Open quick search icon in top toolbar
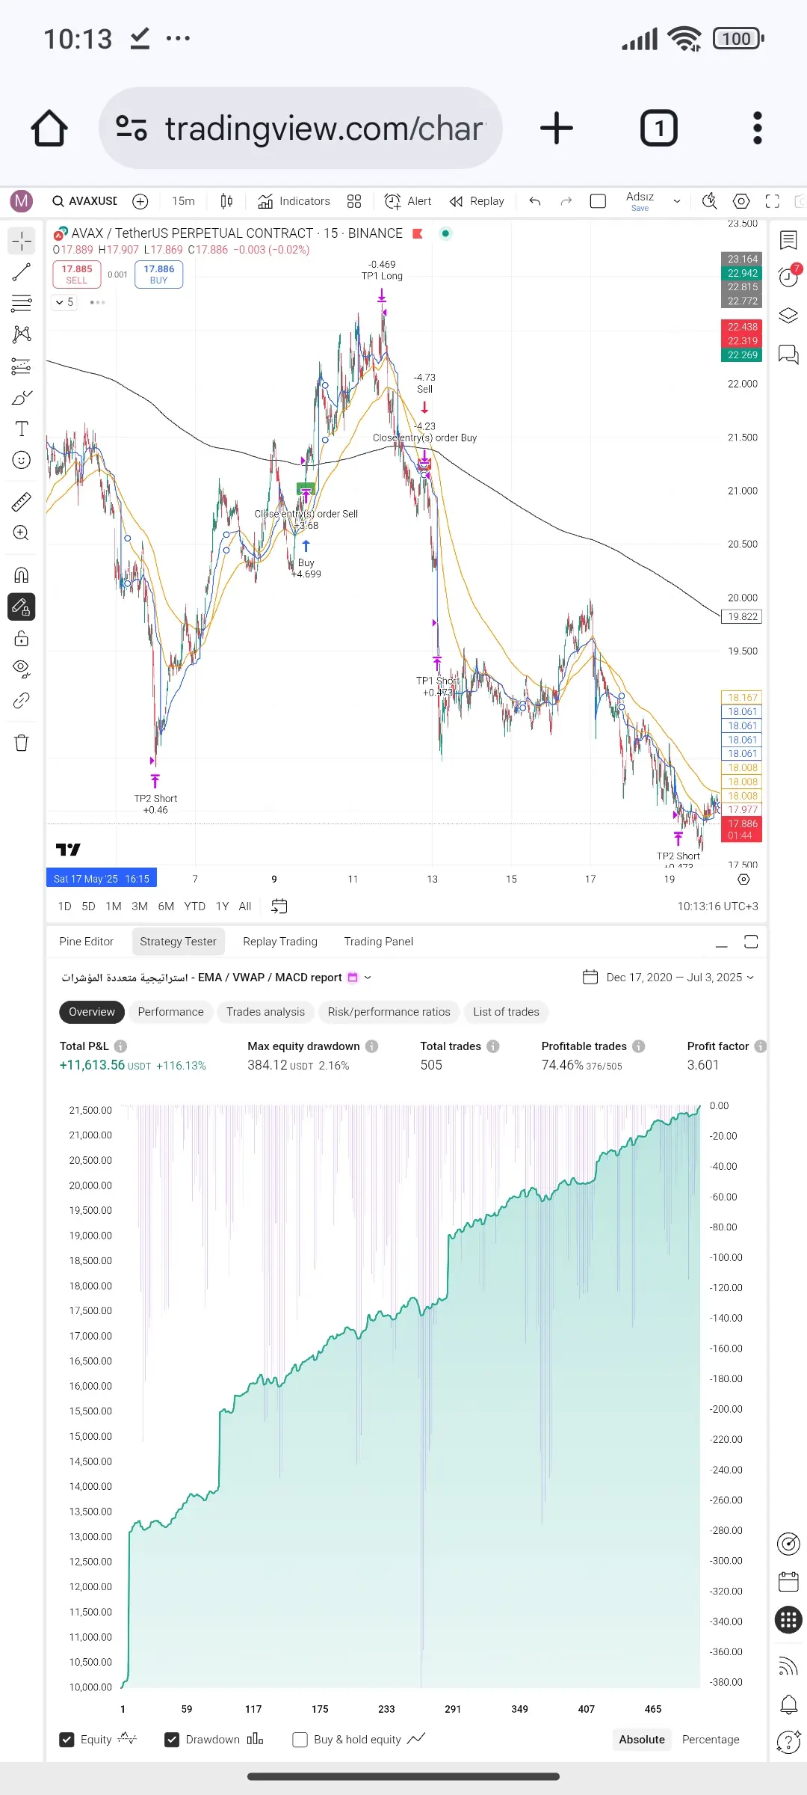The image size is (807, 1795). (x=710, y=201)
